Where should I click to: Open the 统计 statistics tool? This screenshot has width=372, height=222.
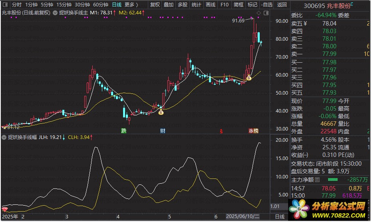pos(197,4)
